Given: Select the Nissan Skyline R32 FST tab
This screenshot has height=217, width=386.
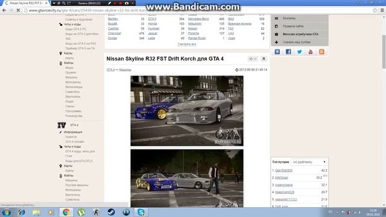Looking at the screenshot, I should [x=26, y=3].
